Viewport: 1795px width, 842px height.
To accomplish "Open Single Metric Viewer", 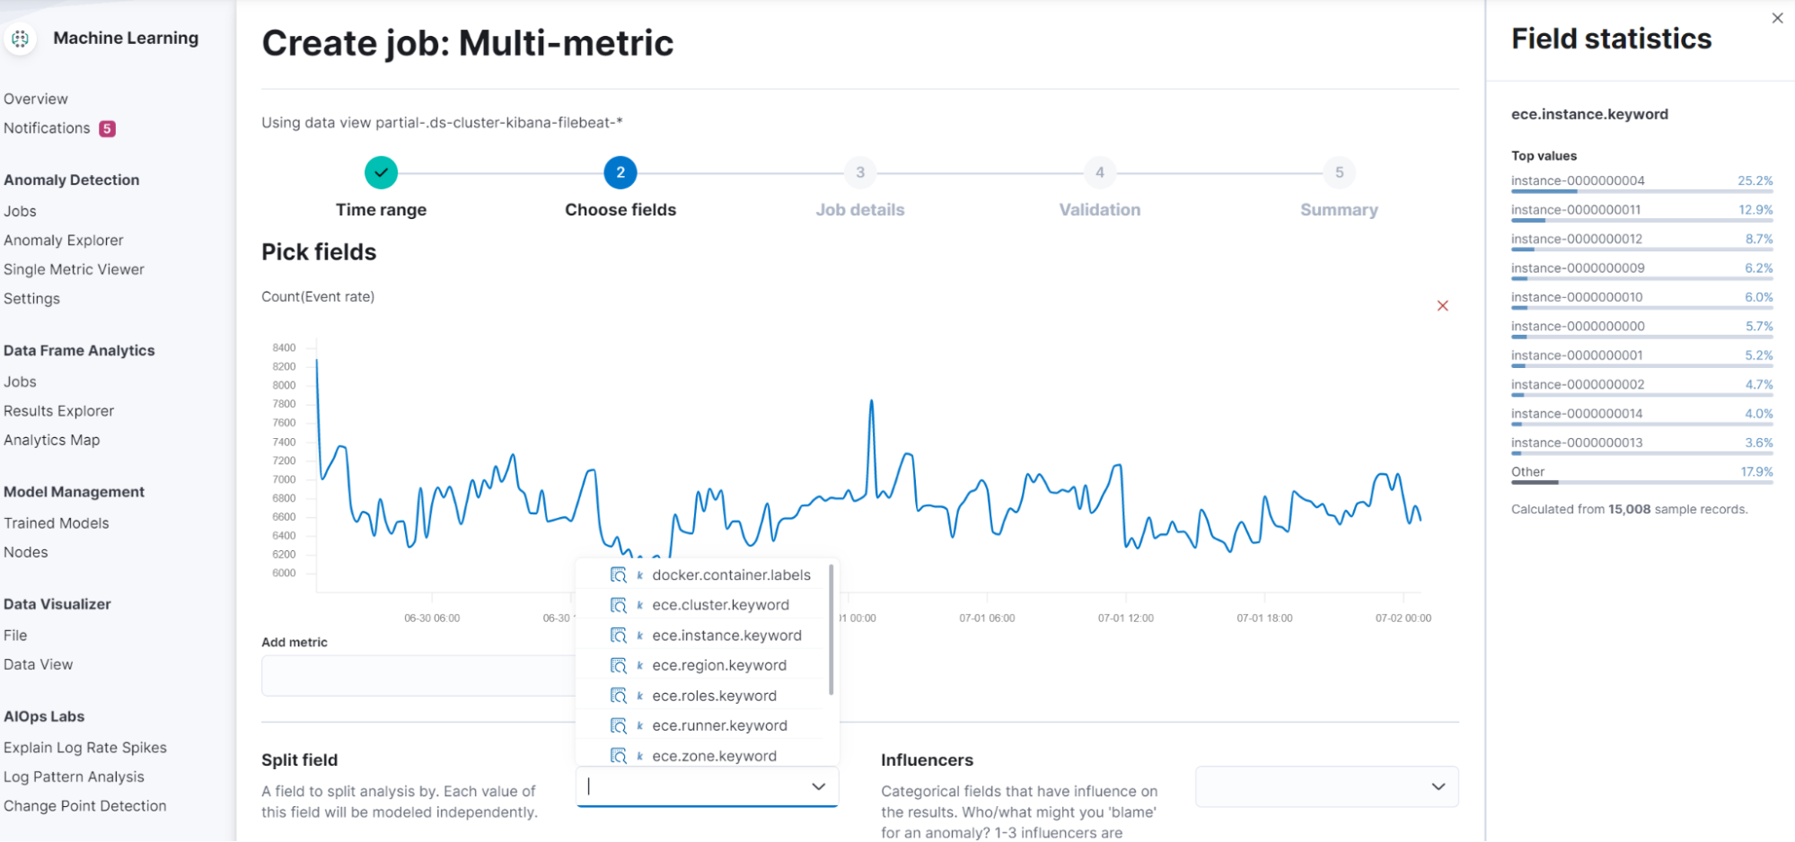I will [x=74, y=269].
